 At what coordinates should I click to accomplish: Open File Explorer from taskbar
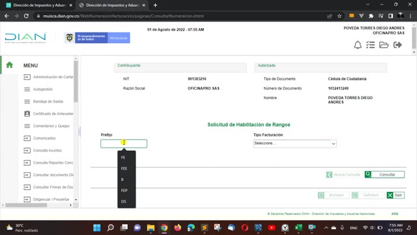(x=151, y=228)
